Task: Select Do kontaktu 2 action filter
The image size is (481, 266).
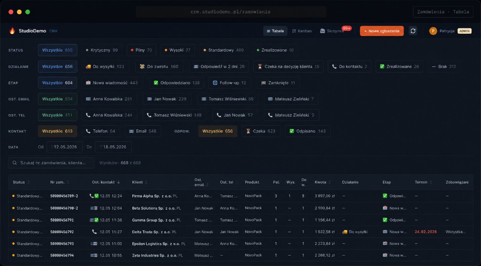Action: tap(349, 67)
